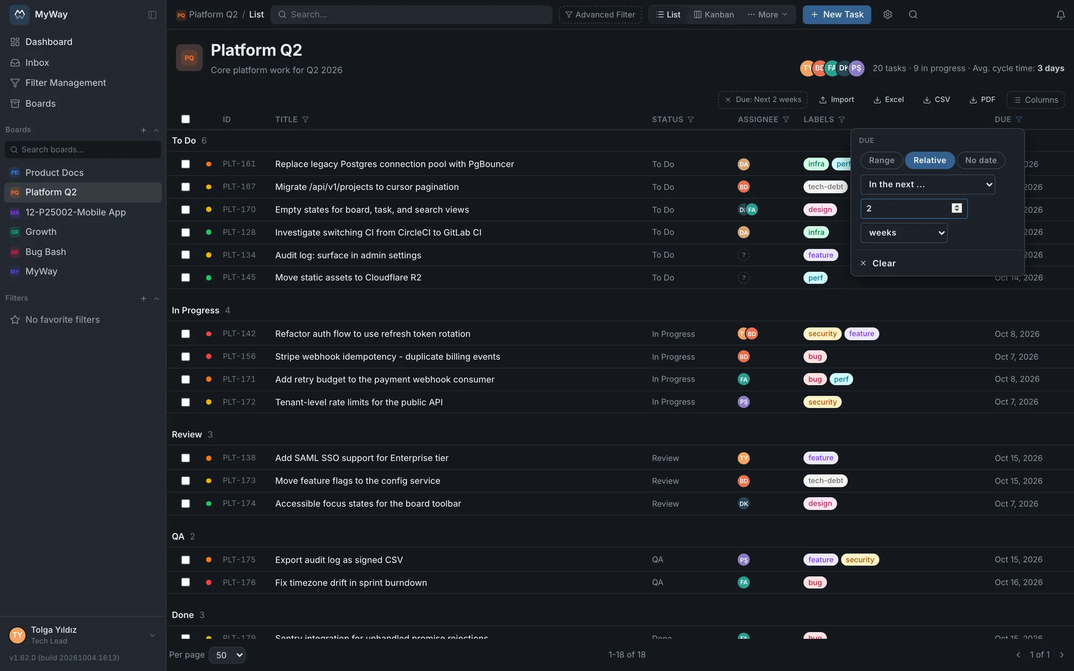The width and height of the screenshot is (1074, 671).
Task: Select the No date filter tab
Action: point(981,161)
